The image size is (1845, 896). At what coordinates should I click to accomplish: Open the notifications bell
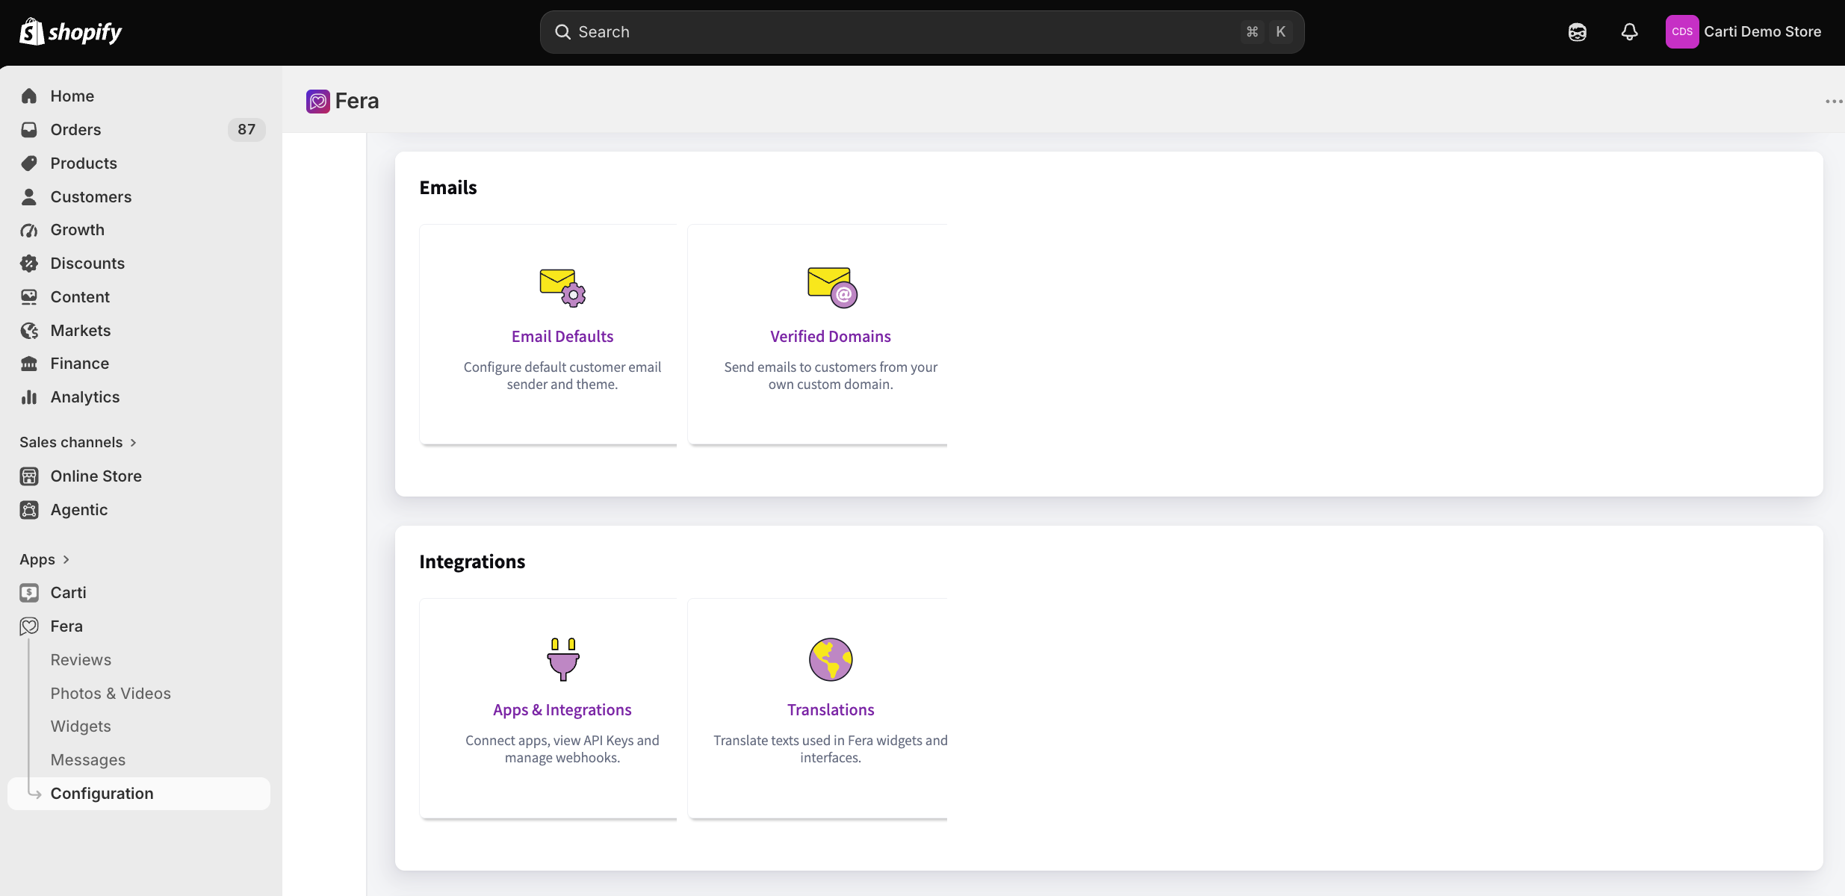coord(1630,32)
